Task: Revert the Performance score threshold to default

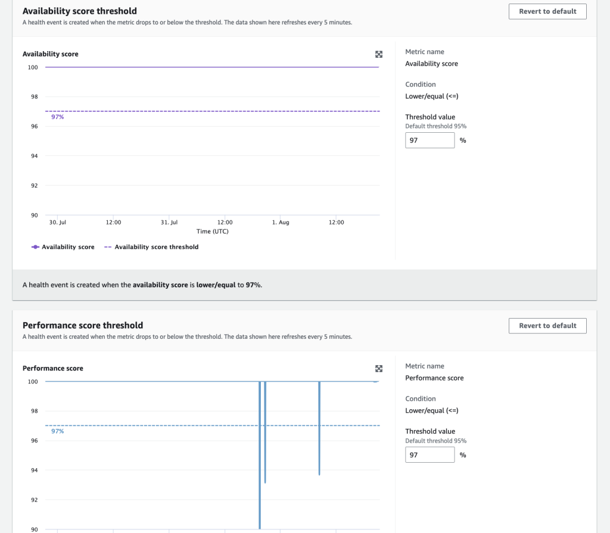Action: tap(547, 326)
